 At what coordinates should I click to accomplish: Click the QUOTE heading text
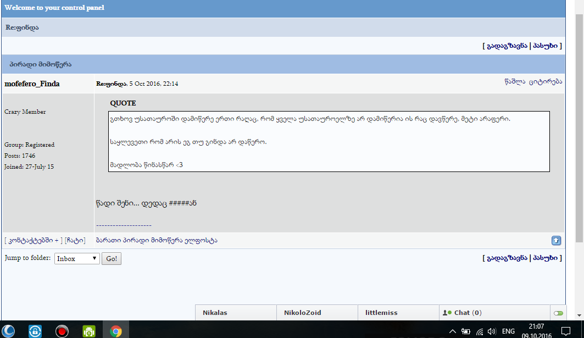tap(123, 103)
